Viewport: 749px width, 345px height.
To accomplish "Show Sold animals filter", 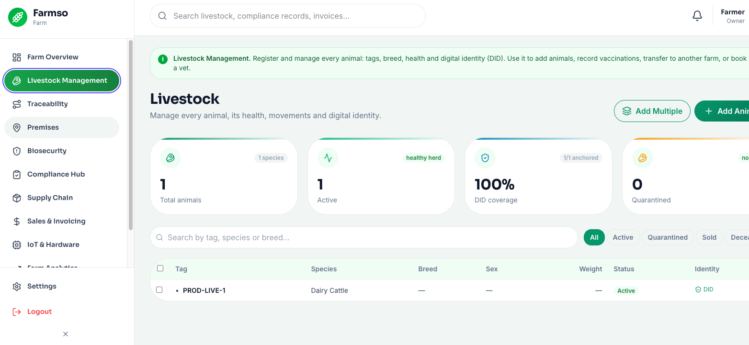I will point(709,238).
